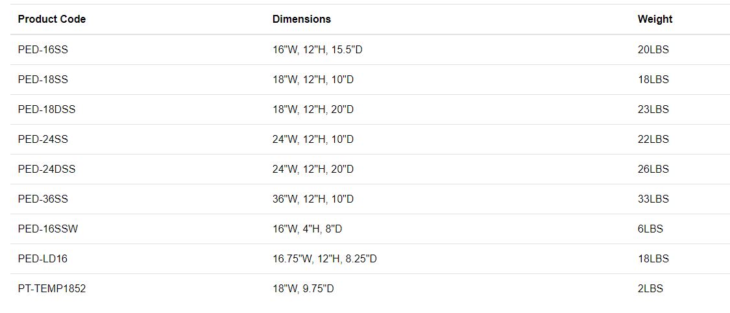This screenshot has height=313, width=730.
Task: Select the PED-LD16 product code
Action: (43, 258)
